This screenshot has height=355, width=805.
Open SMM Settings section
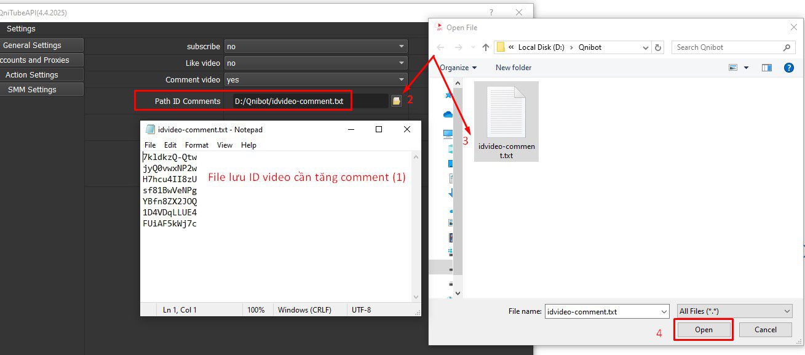(40, 89)
